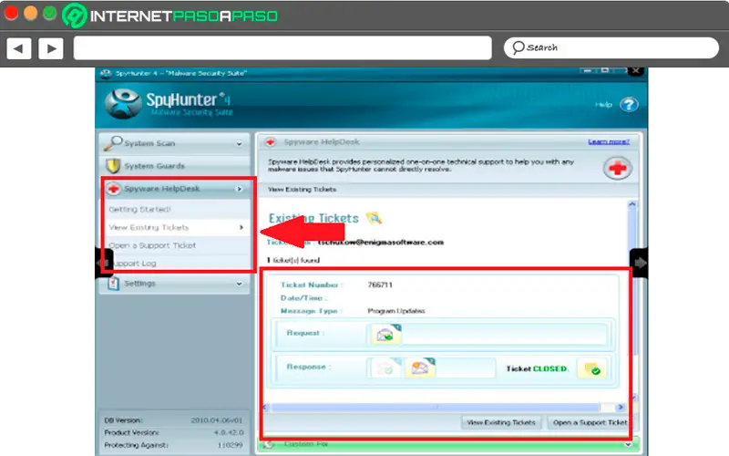The width and height of the screenshot is (729, 456).
Task: Open the first Response message icon
Action: (x=385, y=368)
